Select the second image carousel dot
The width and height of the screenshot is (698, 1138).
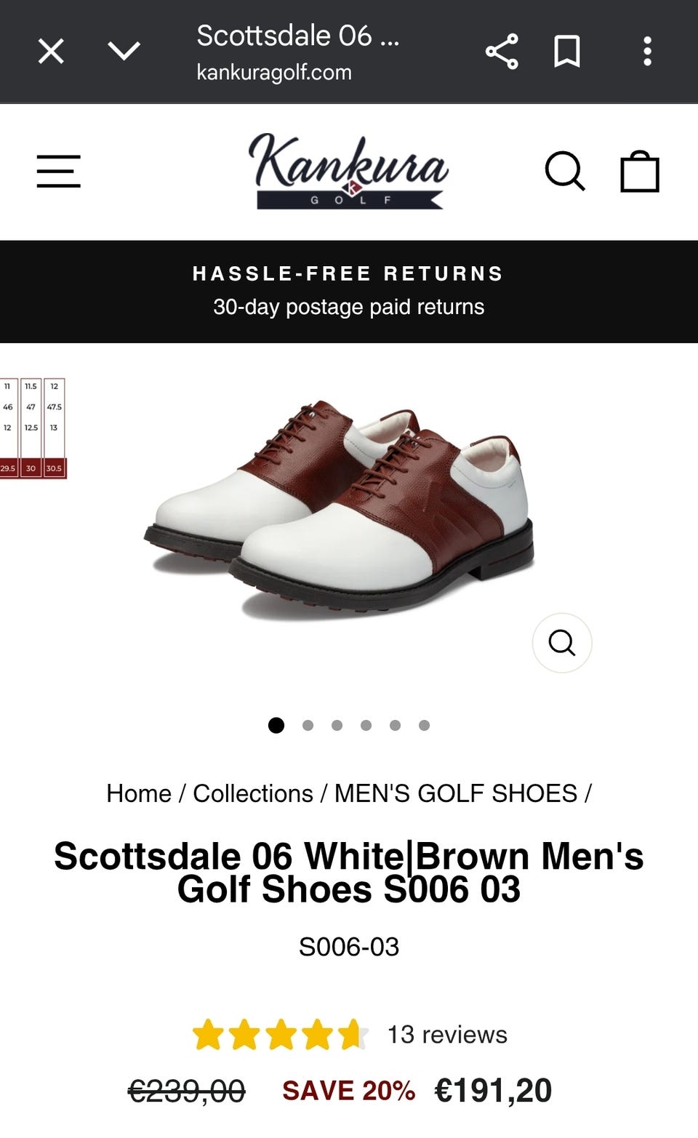pos(308,725)
